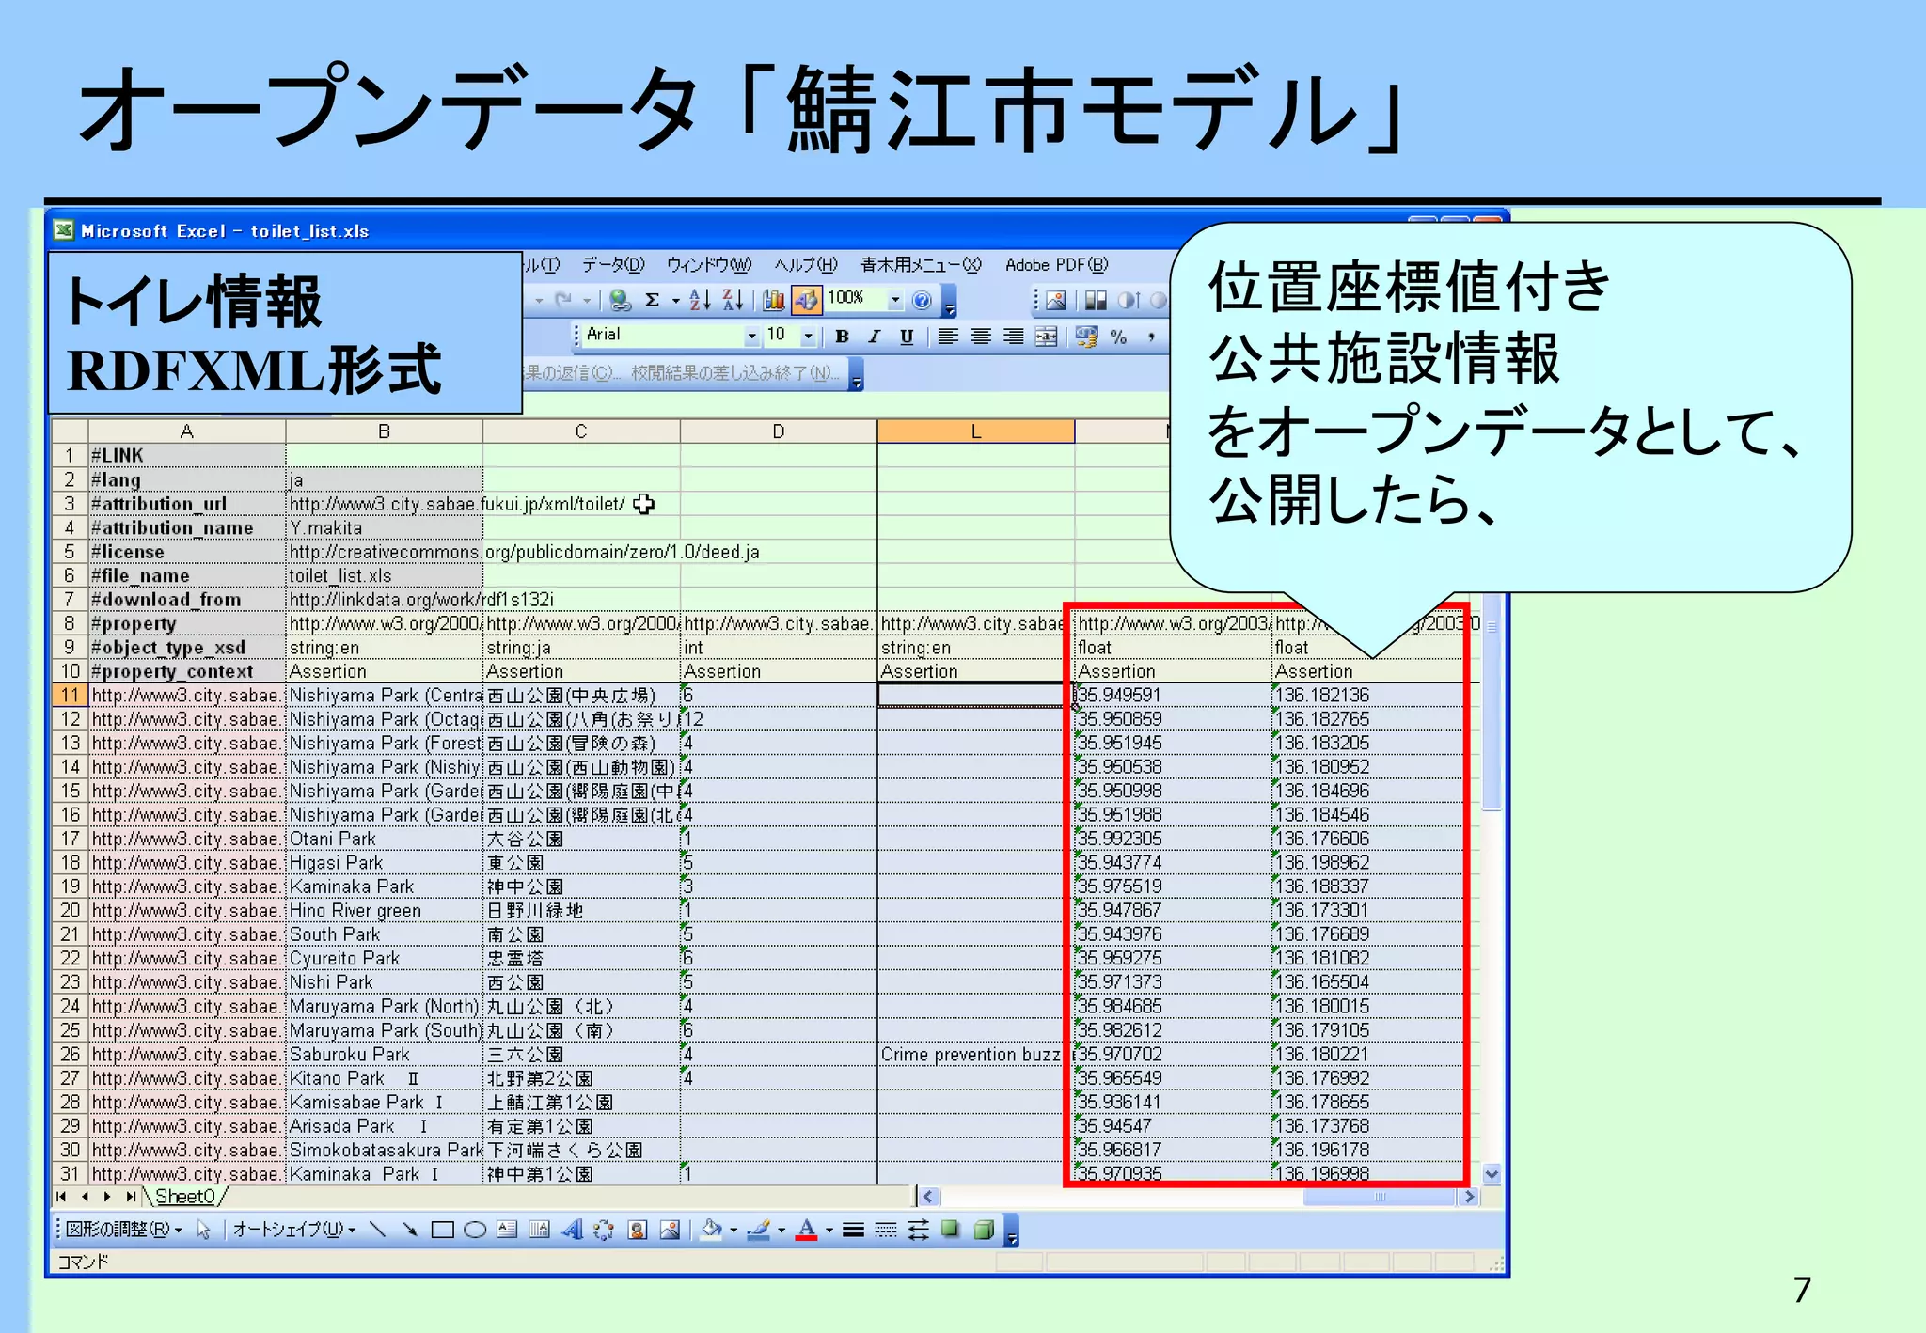This screenshot has width=1926, height=1333.
Task: Apply Comma style
Action: coord(1151,337)
